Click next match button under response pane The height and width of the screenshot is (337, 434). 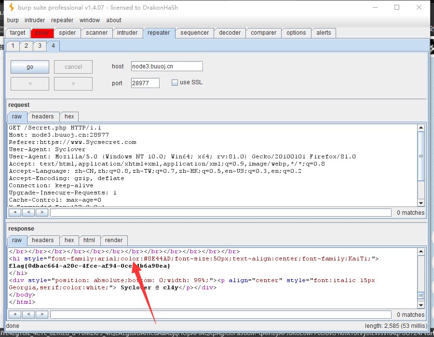[x=42, y=314]
